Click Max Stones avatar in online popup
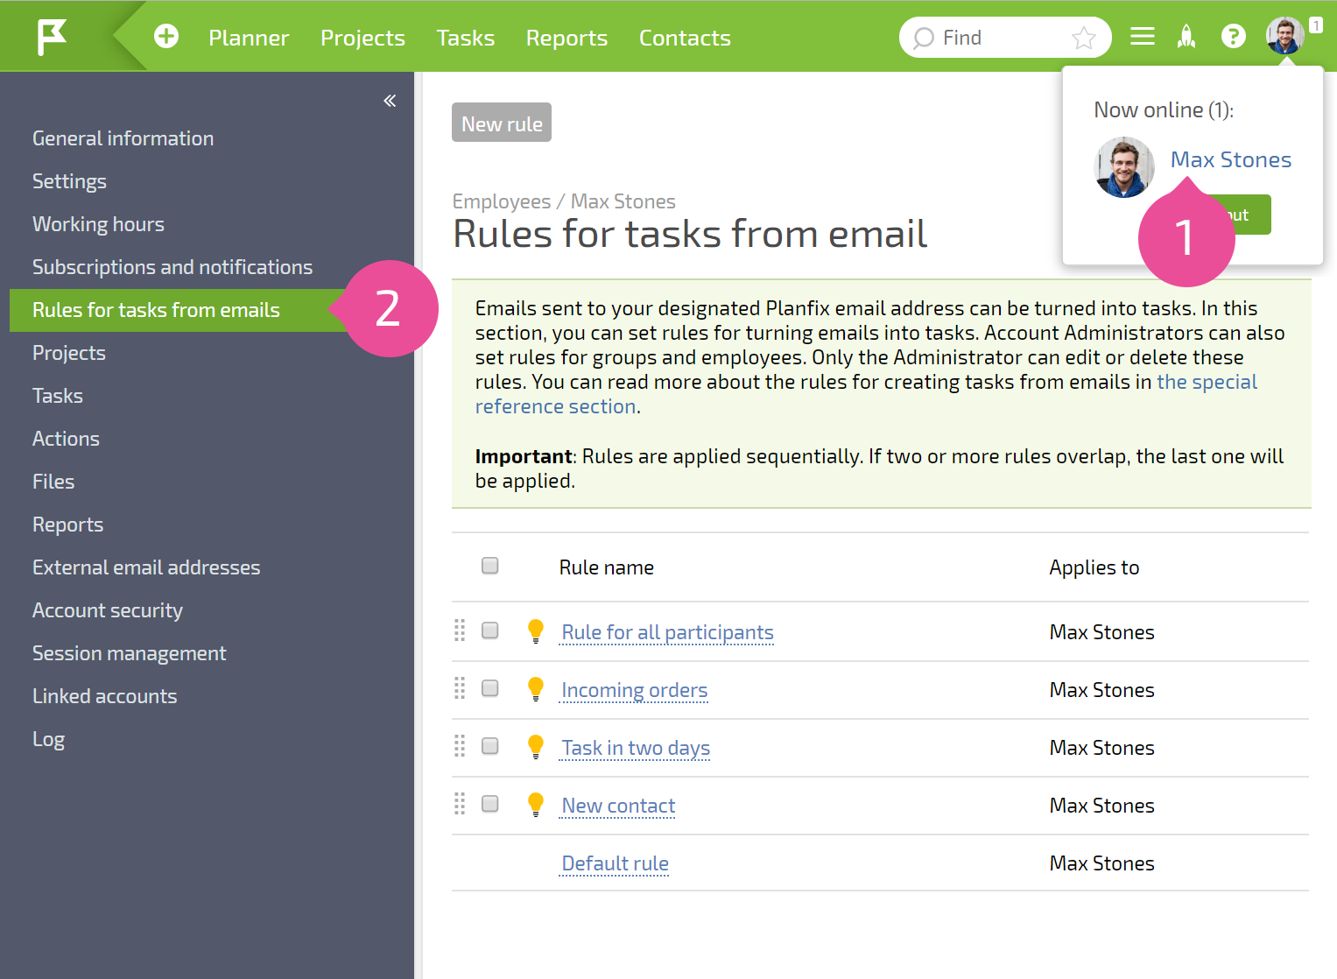Viewport: 1337px width, 979px height. click(x=1124, y=167)
